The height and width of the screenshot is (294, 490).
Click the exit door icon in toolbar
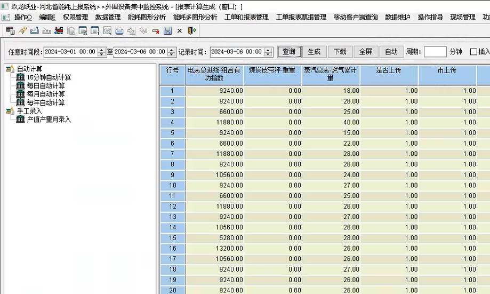point(191,30)
